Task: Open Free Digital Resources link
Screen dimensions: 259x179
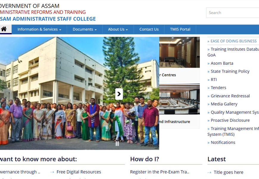Action: pos(79,172)
